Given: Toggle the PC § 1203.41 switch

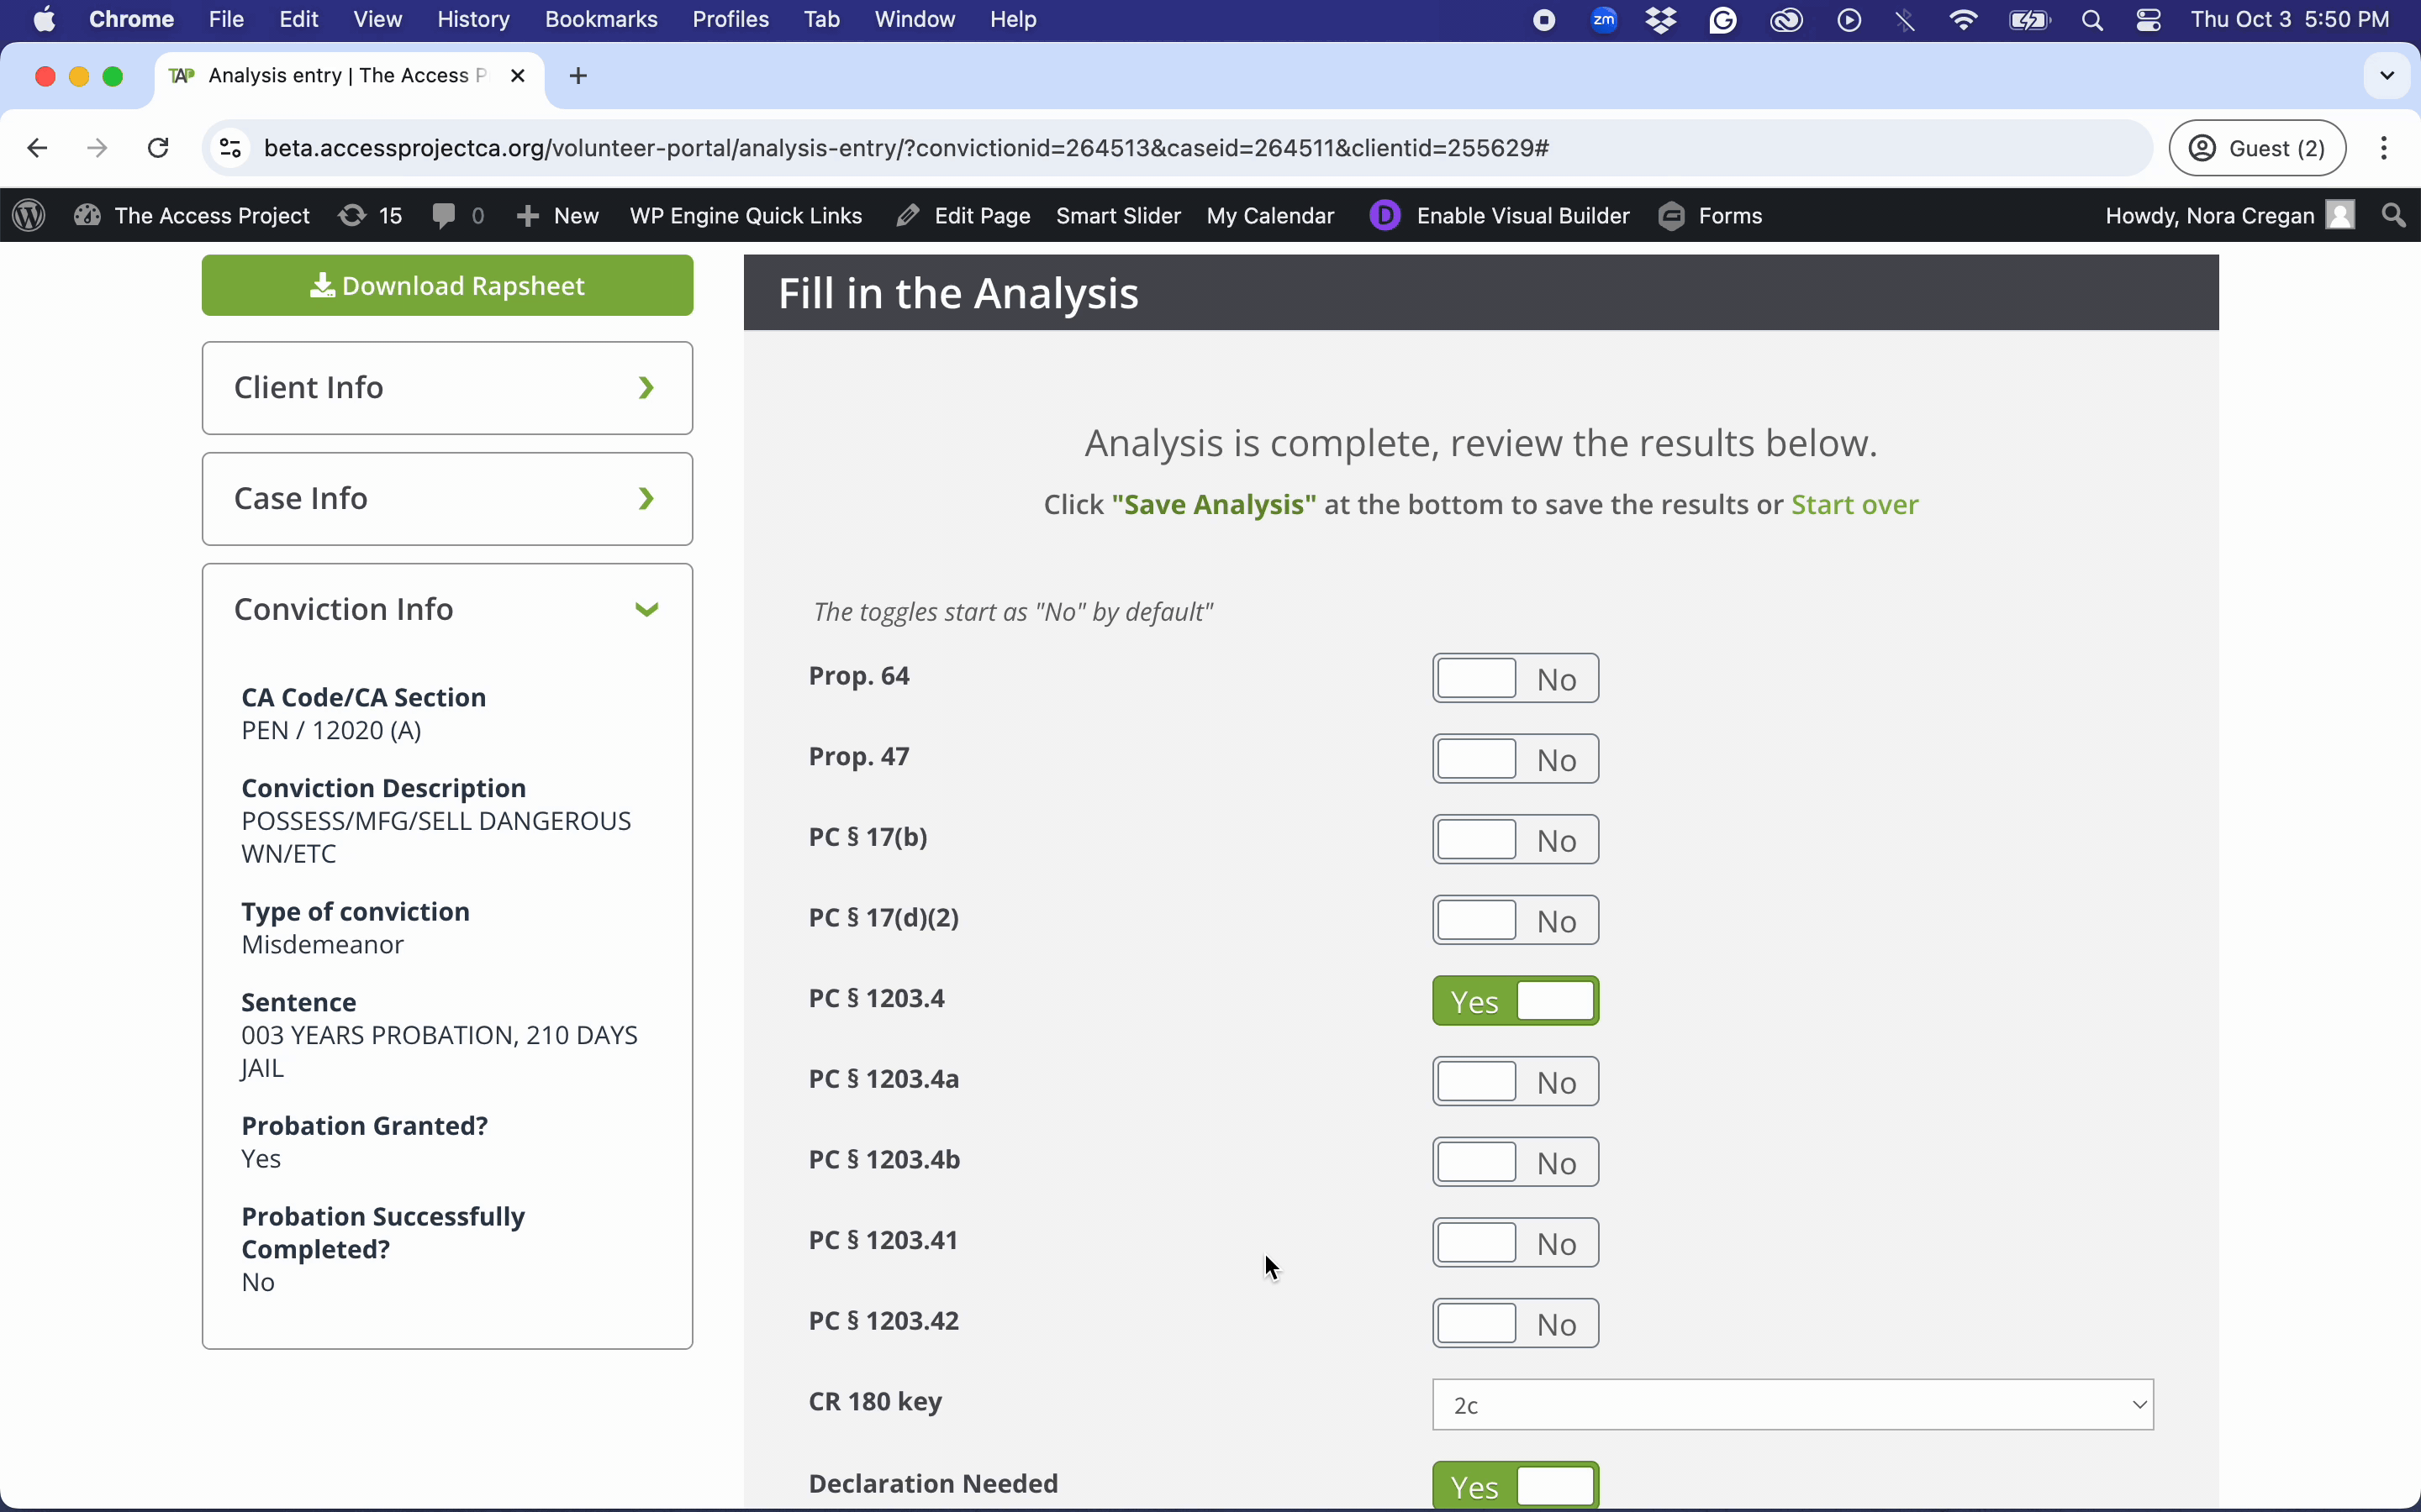Looking at the screenshot, I should point(1516,1243).
